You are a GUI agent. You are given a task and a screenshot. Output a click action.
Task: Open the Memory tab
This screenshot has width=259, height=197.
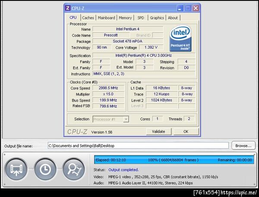[125, 18]
